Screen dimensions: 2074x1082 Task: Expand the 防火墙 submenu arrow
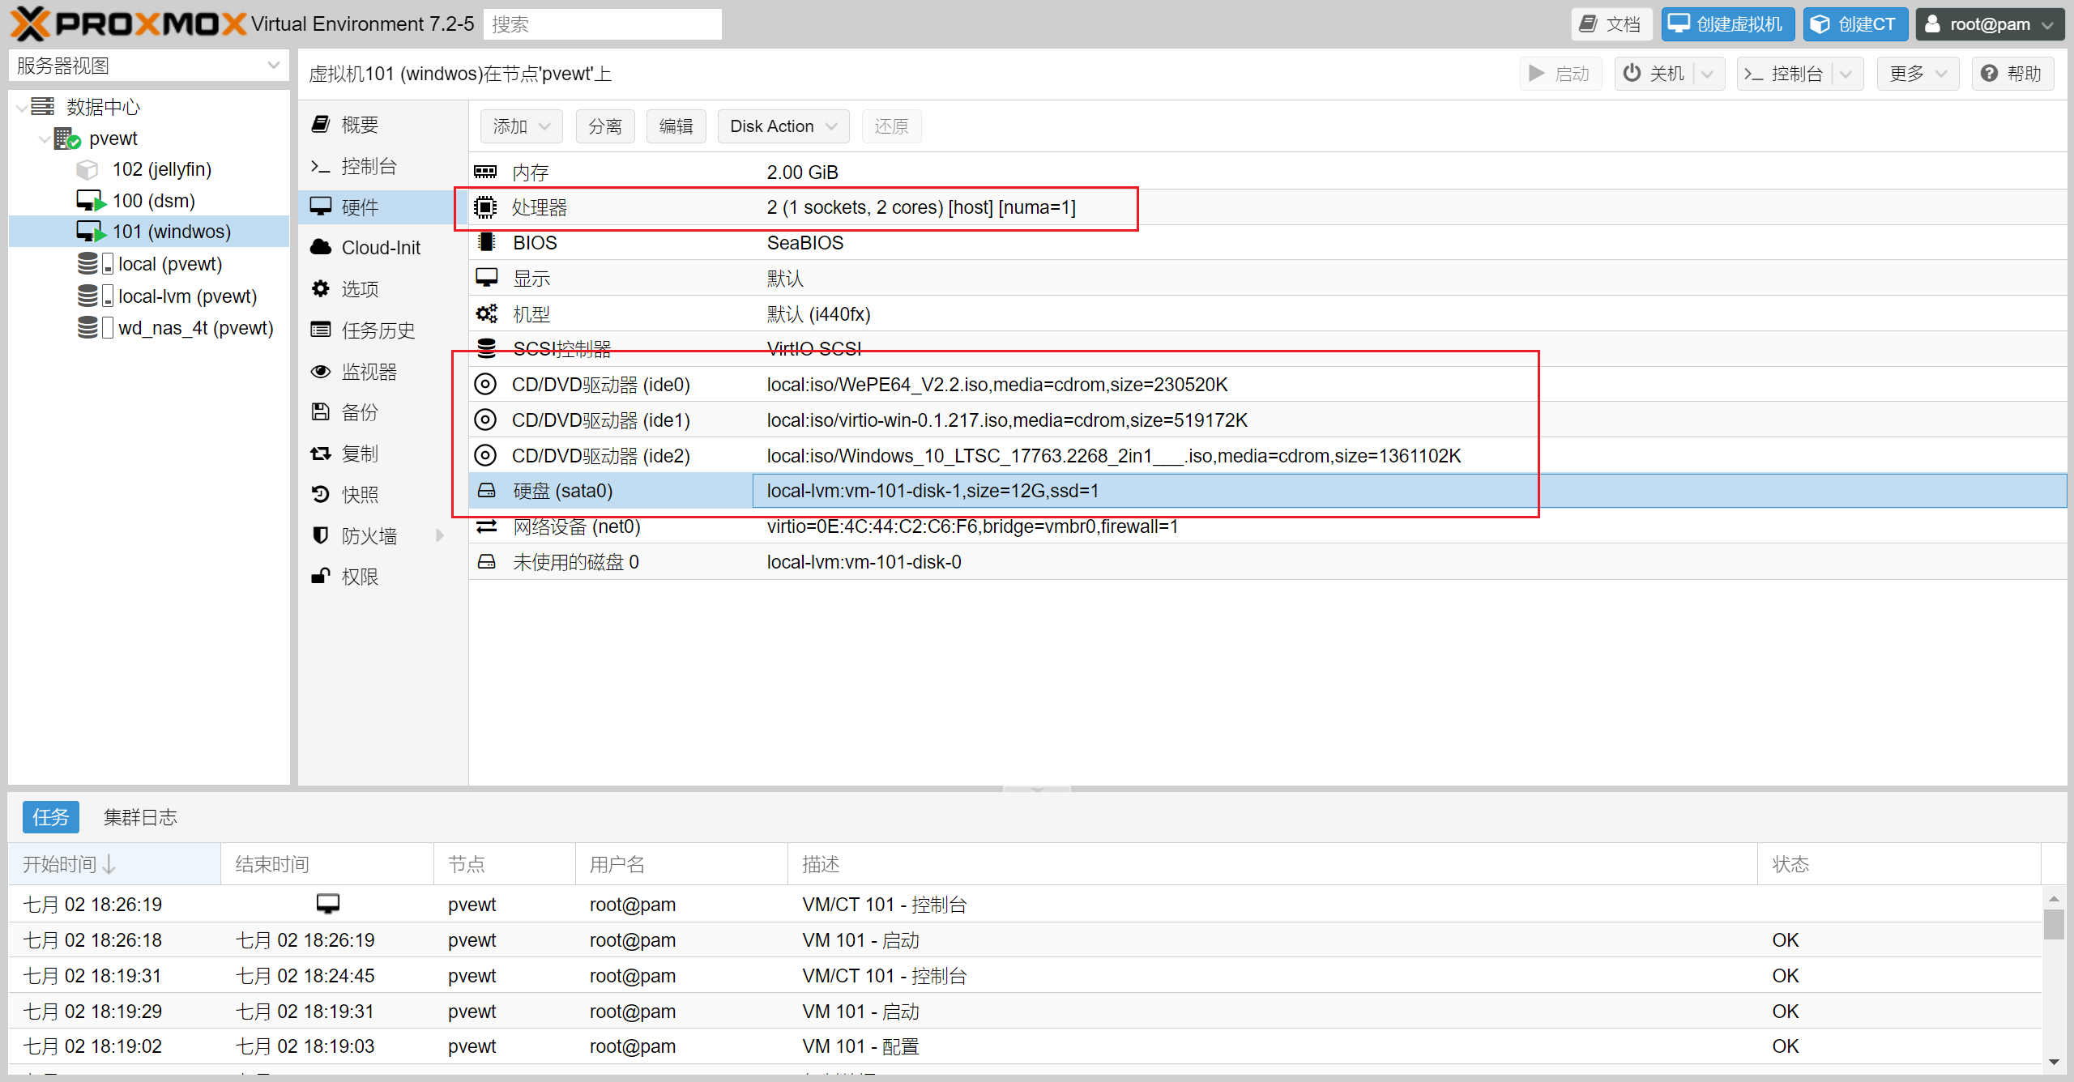click(x=440, y=535)
